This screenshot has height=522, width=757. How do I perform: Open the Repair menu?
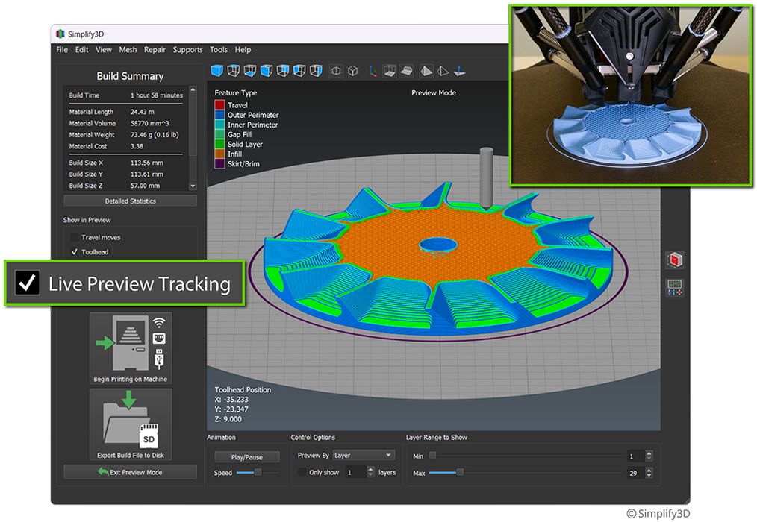pos(155,50)
